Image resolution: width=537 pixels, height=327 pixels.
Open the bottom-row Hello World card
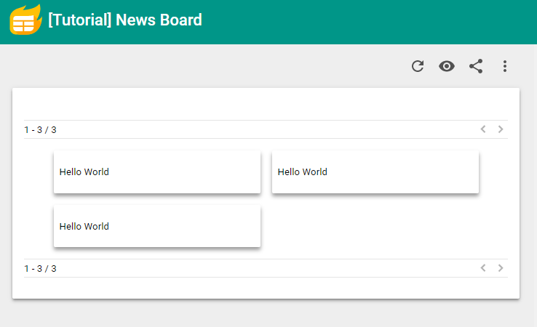[157, 226]
